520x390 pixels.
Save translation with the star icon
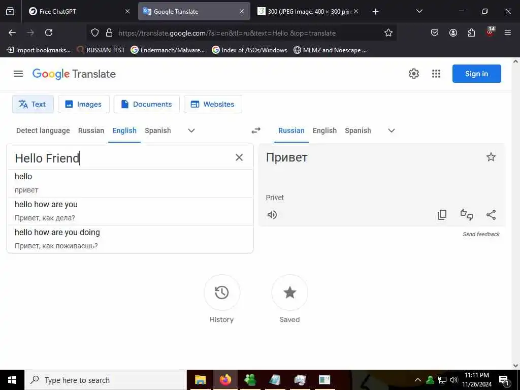(491, 157)
